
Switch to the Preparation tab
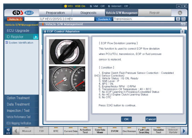56,13
